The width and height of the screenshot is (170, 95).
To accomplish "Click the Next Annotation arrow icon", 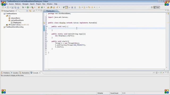I will (80, 7).
